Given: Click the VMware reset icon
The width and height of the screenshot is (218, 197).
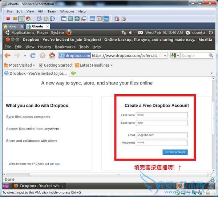Looking at the screenshot, I should pyautogui.click(x=28, y=19).
